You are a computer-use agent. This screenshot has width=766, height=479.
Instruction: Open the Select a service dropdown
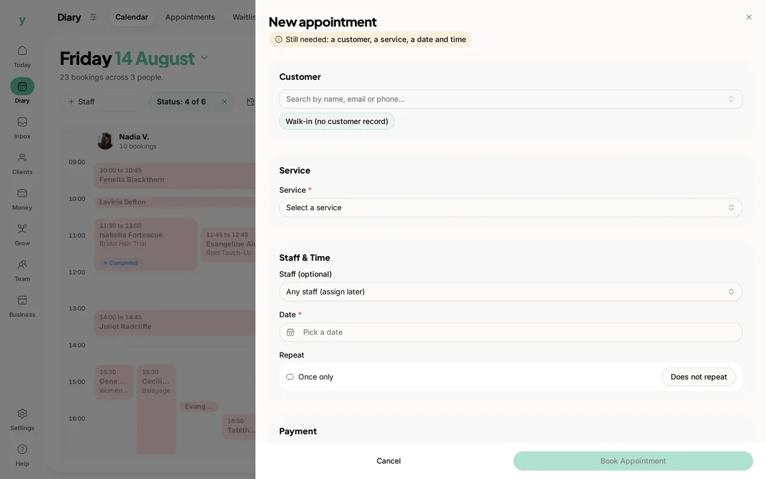click(x=511, y=208)
